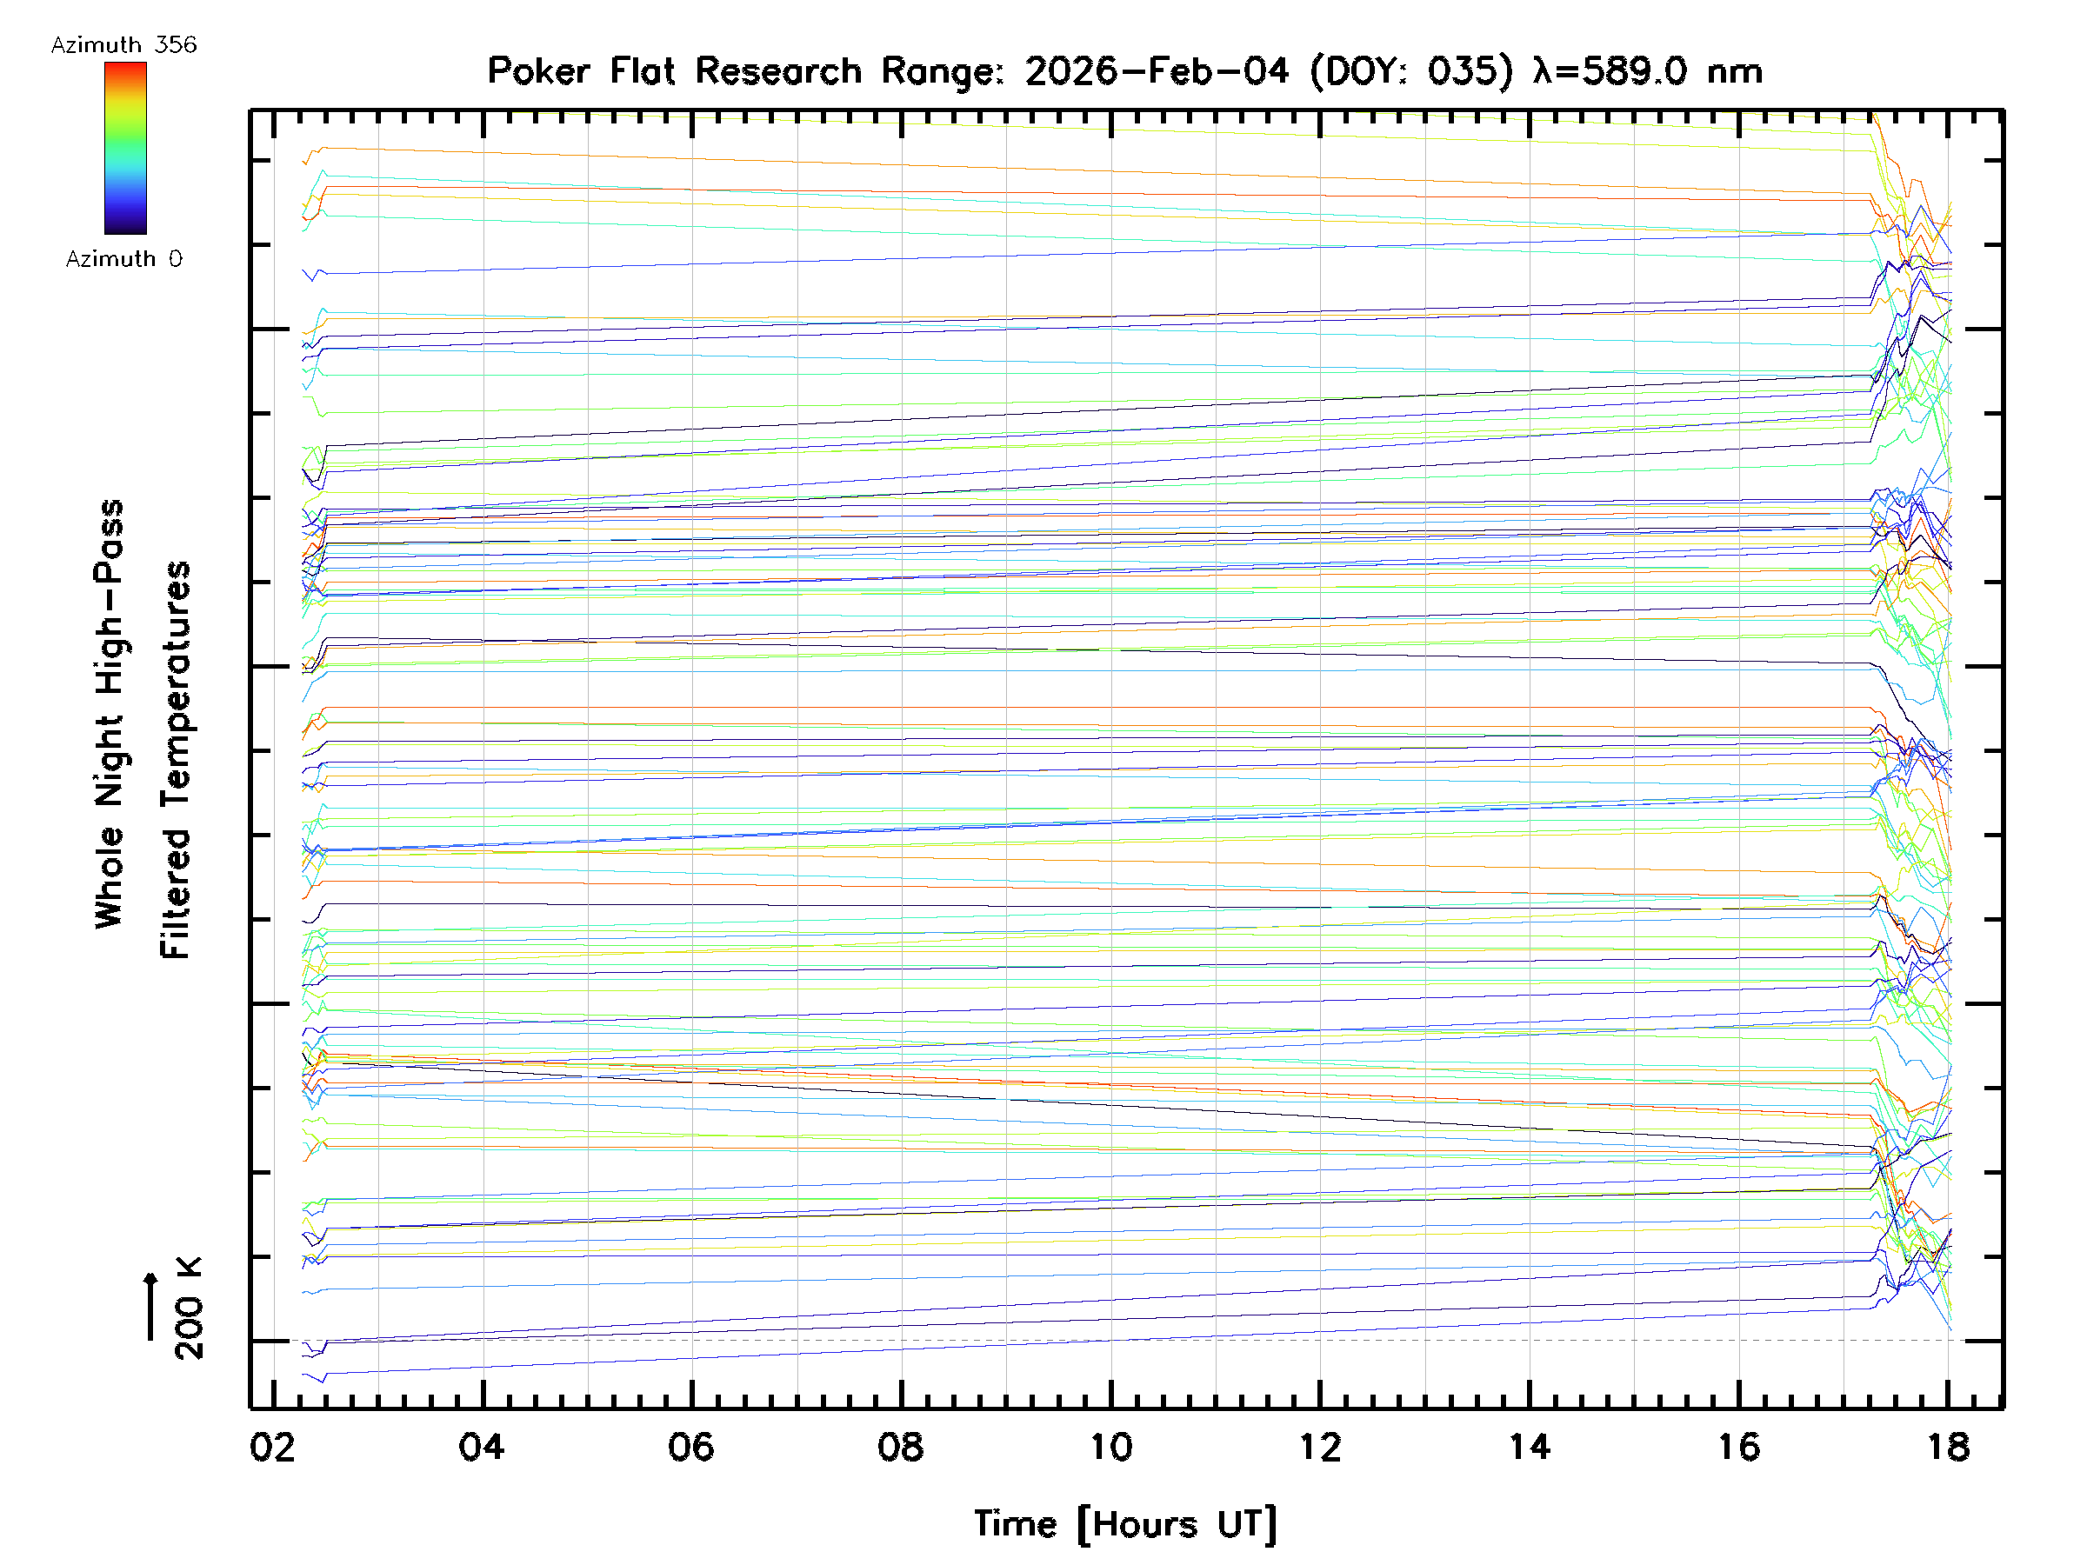
Task: Click 'Filtered Temperatures' axis title
Action: click(x=176, y=761)
